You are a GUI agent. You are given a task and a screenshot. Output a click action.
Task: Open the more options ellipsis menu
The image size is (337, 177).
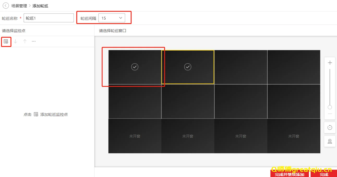34,42
